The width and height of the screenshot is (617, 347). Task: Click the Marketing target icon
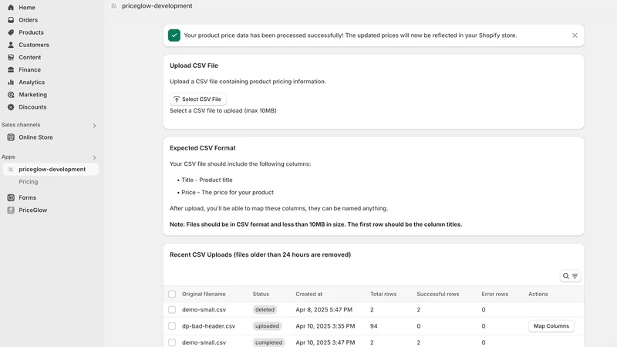(x=11, y=94)
